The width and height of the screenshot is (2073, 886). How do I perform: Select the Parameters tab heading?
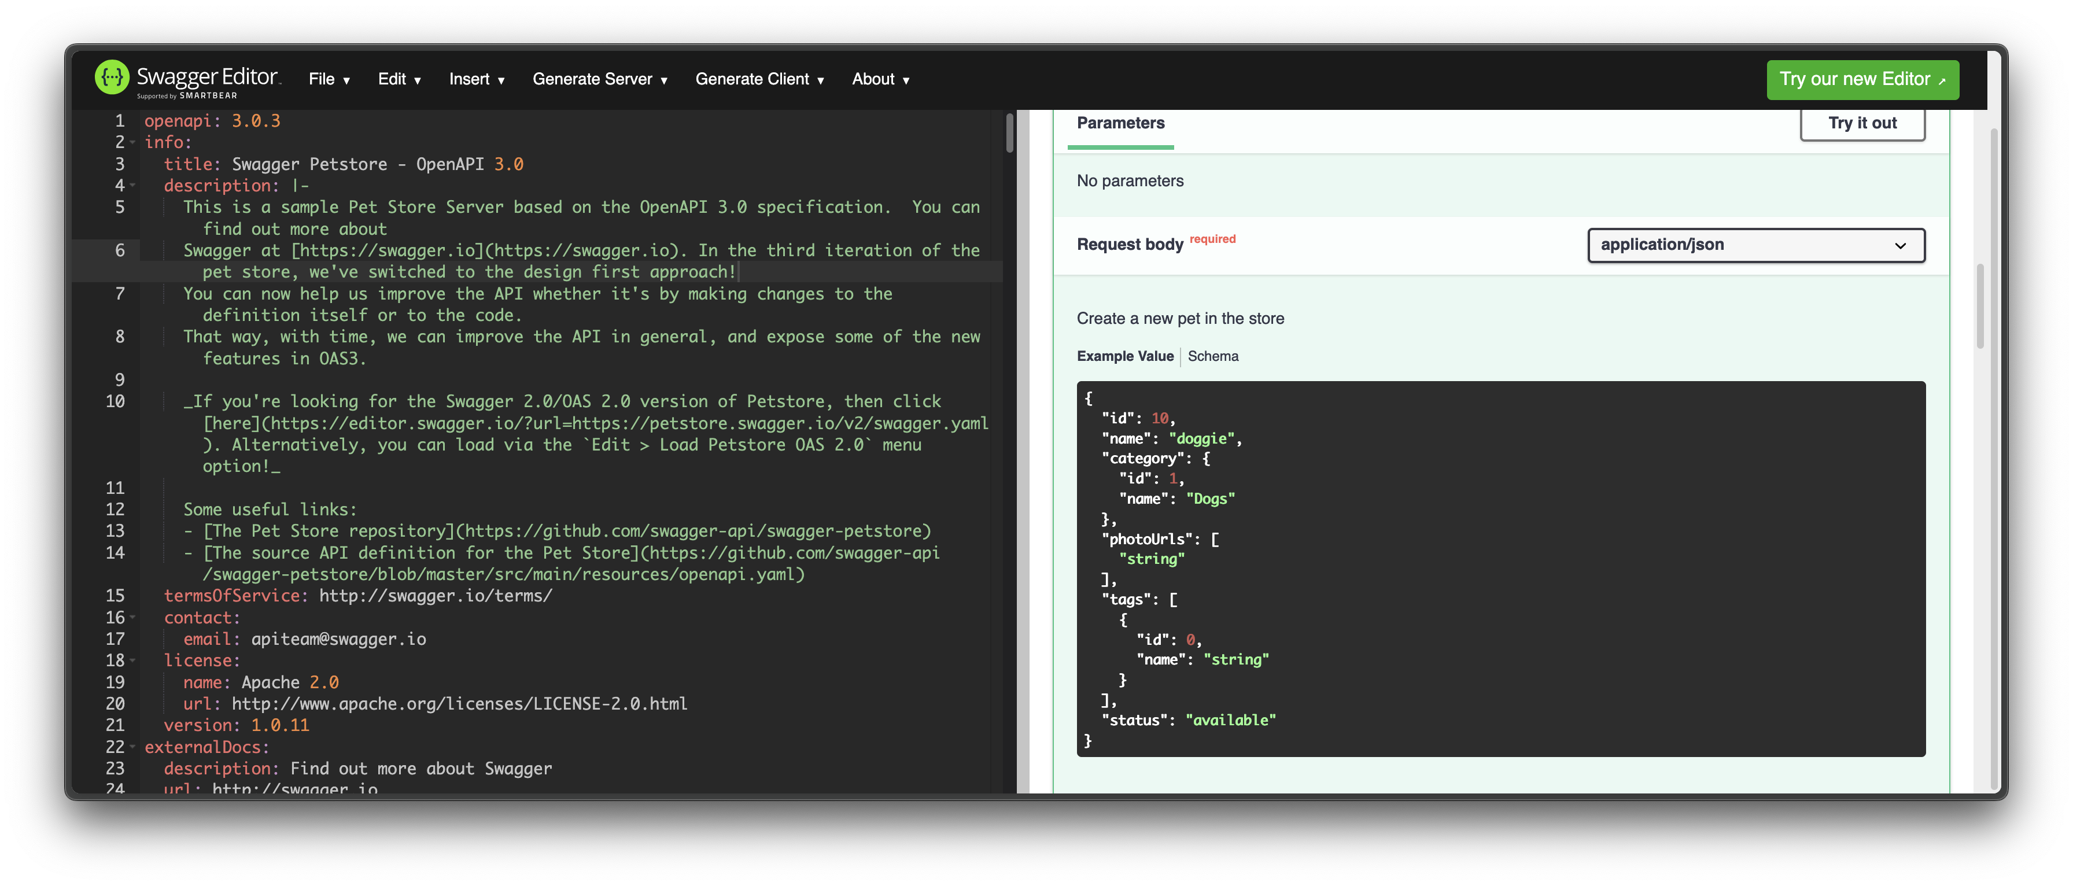(1120, 123)
